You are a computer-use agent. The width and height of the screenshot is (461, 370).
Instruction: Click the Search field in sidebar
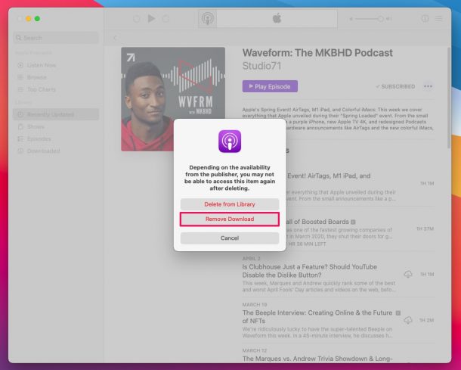pyautogui.click(x=56, y=38)
